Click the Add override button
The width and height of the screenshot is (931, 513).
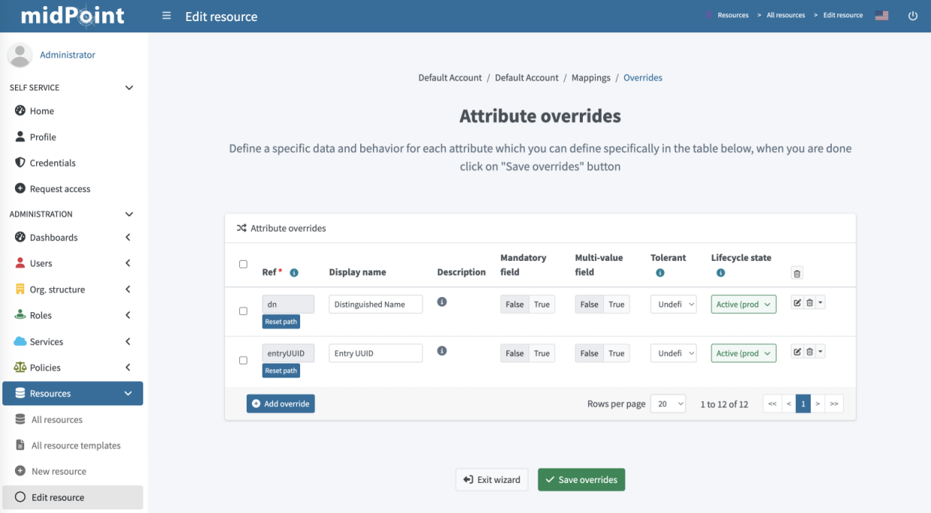pyautogui.click(x=281, y=404)
